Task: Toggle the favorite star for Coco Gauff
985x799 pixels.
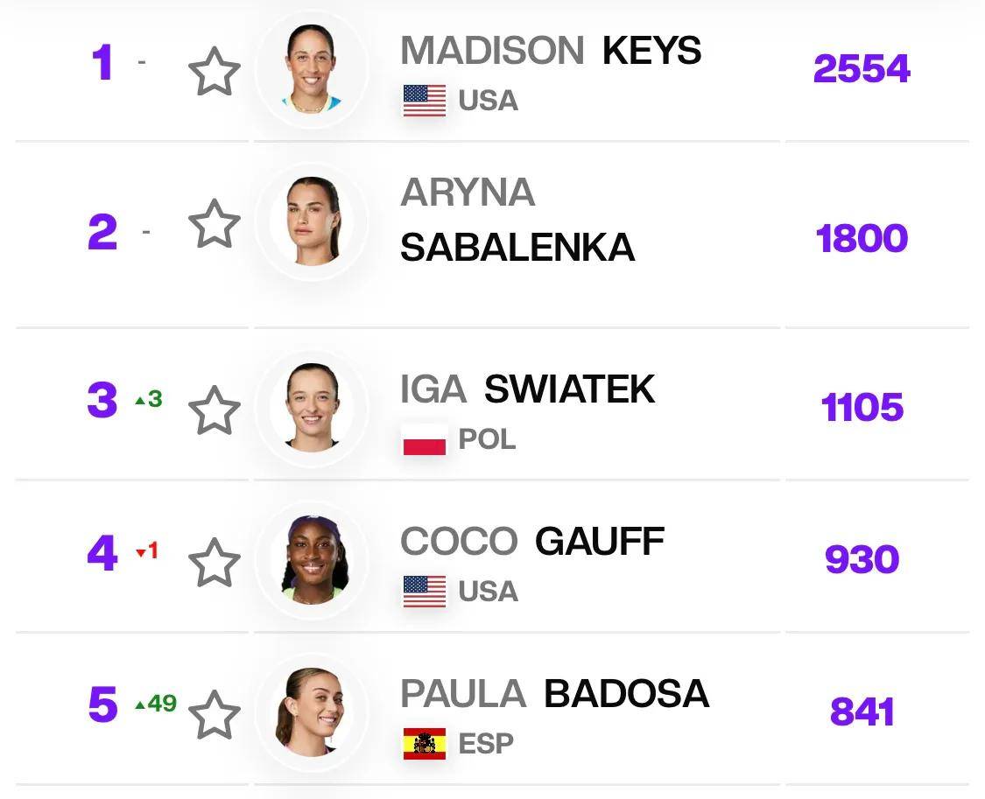Action: [215, 562]
